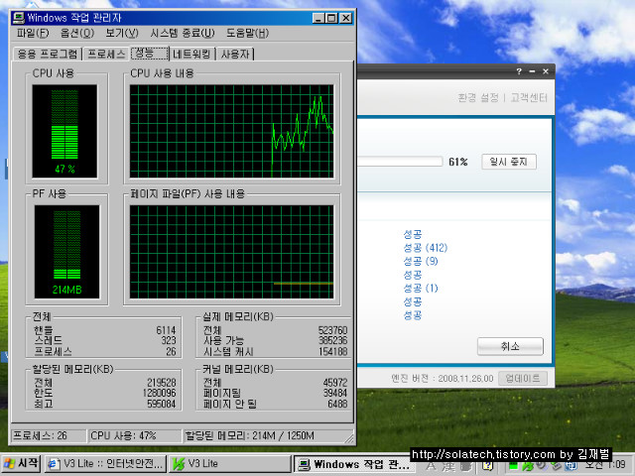Click the 페이지 파일(PF) 사용 내용 graph
635x476 pixels.
[x=231, y=252]
